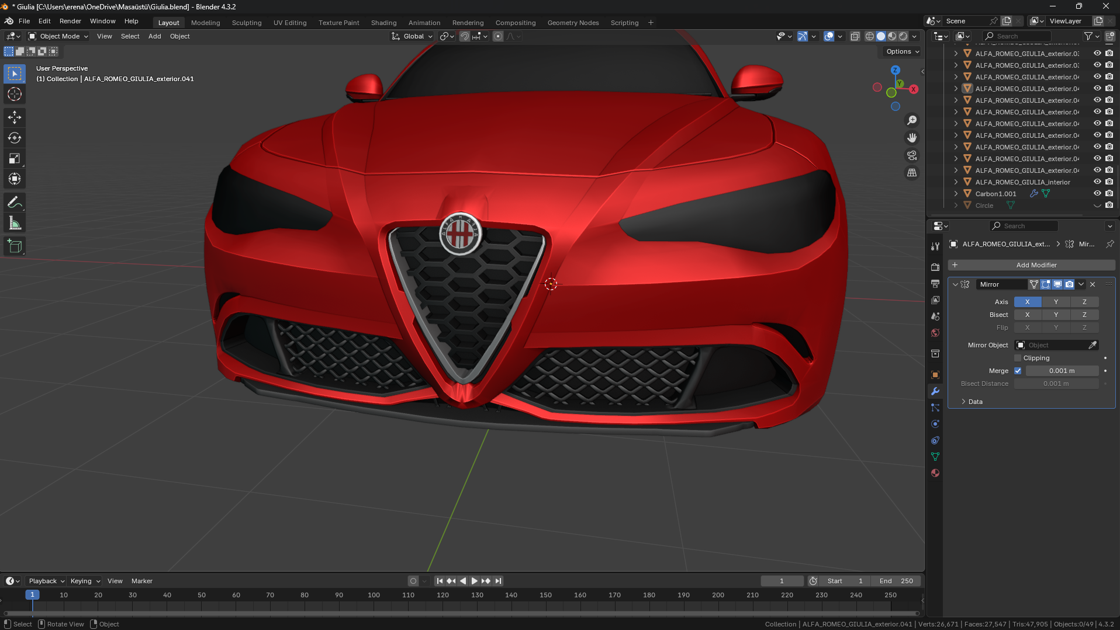The image size is (1120, 630).
Task: Open the Object Data properties tab
Action: pyautogui.click(x=935, y=457)
